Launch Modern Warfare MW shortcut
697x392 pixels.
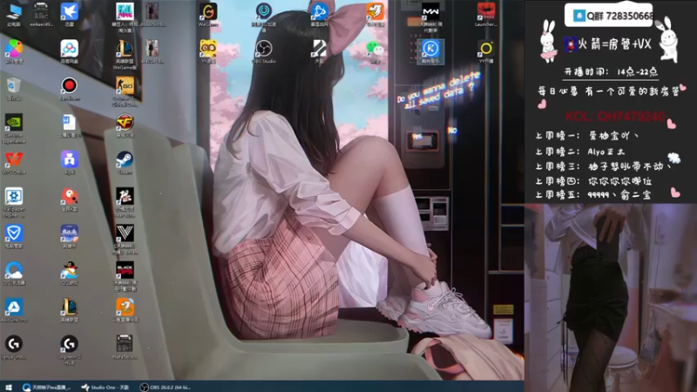tap(430, 17)
